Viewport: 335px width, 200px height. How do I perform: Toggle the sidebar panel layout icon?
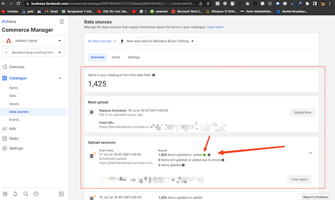(x=61, y=194)
